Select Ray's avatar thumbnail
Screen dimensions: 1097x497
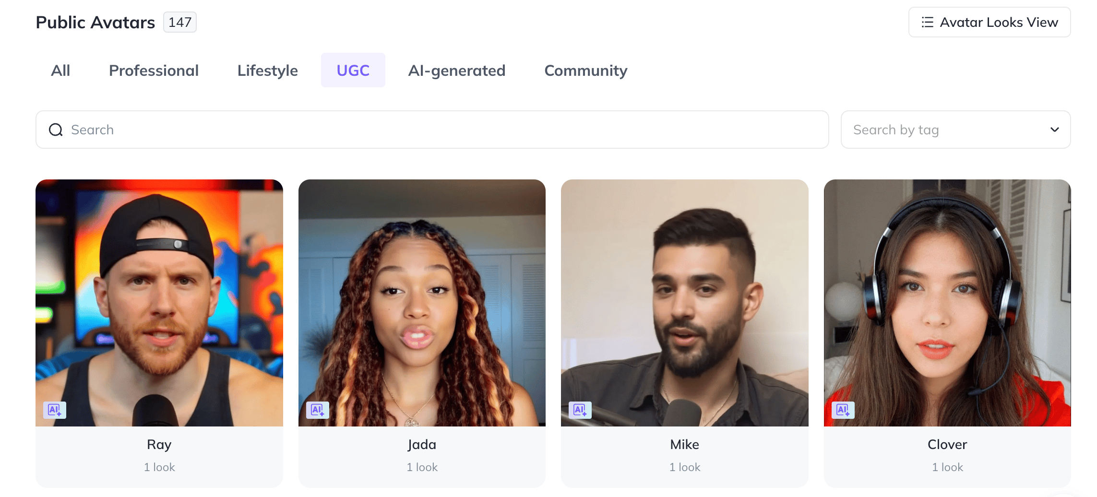pyautogui.click(x=159, y=303)
